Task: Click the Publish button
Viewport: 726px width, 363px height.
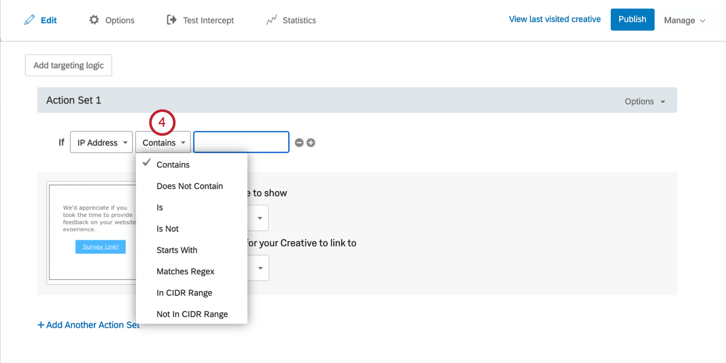Action: tap(632, 20)
